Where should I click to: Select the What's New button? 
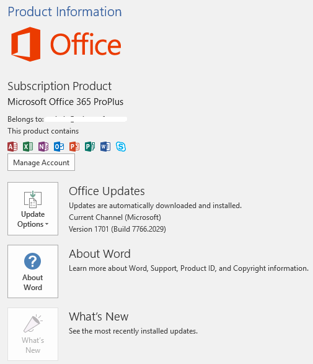click(x=33, y=334)
